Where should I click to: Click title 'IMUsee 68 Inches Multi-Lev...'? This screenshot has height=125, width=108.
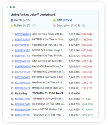pyautogui.click(x=48, y=88)
